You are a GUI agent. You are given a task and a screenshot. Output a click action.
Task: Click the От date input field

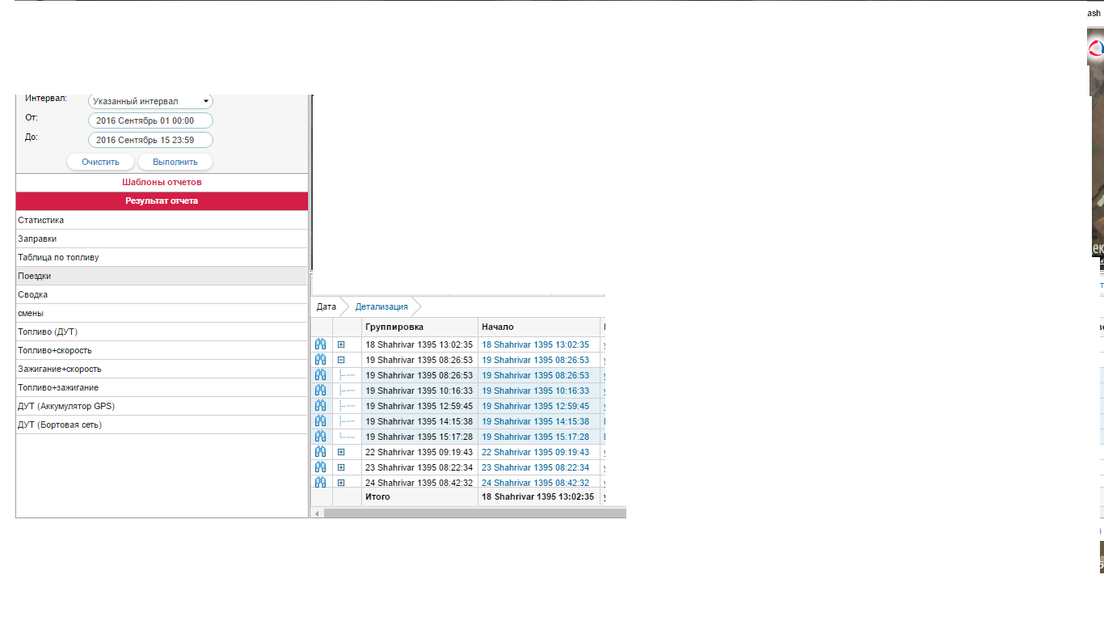pos(150,120)
